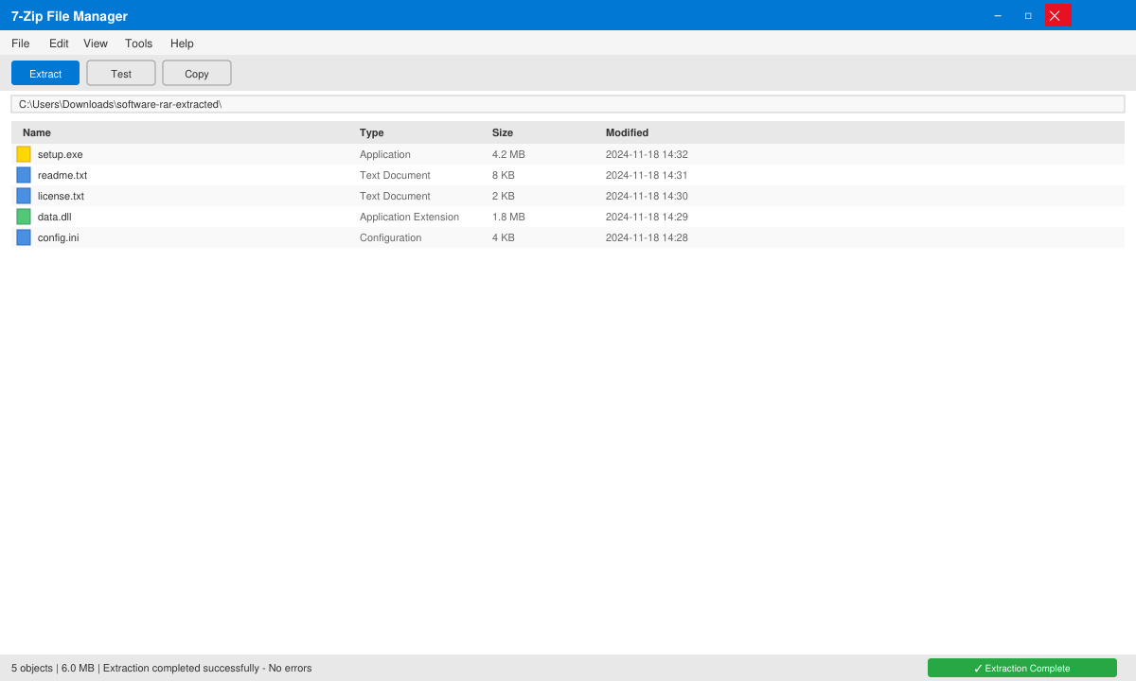The width and height of the screenshot is (1136, 681).
Task: Sort by the Name column header
Action: [37, 132]
